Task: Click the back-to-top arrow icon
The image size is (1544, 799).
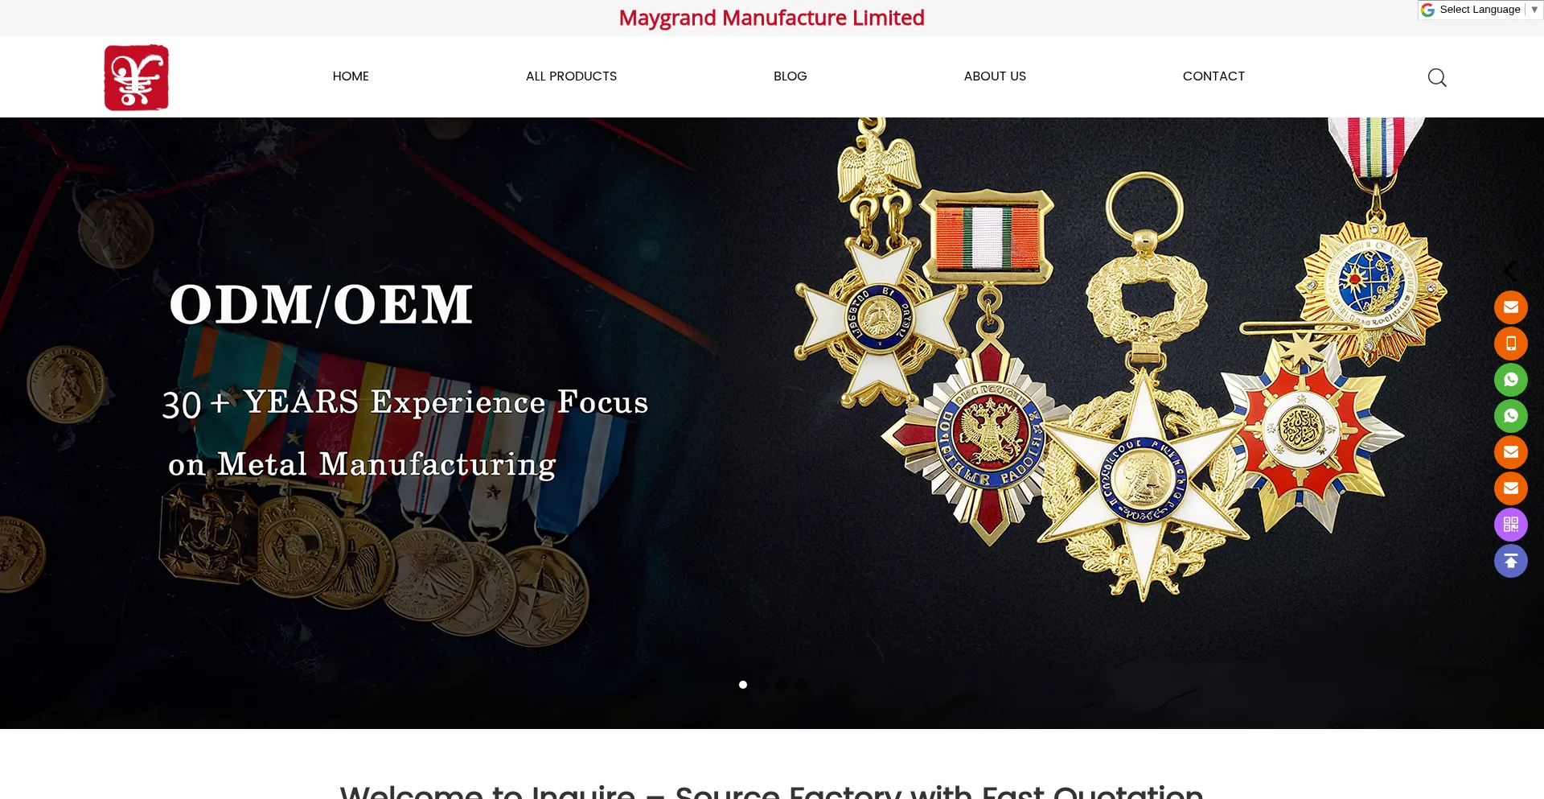Action: click(x=1511, y=561)
